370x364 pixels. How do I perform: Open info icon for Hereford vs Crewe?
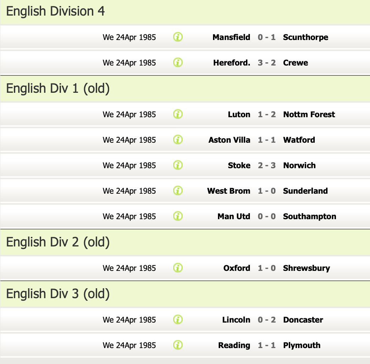click(x=178, y=63)
